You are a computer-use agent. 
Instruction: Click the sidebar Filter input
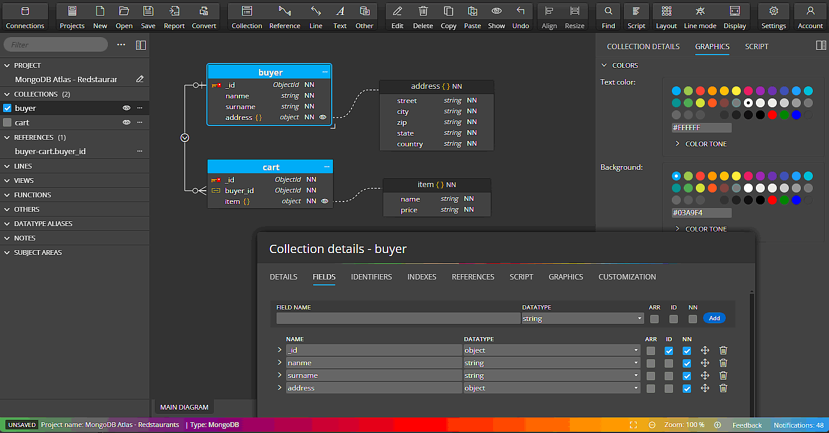[x=56, y=44]
